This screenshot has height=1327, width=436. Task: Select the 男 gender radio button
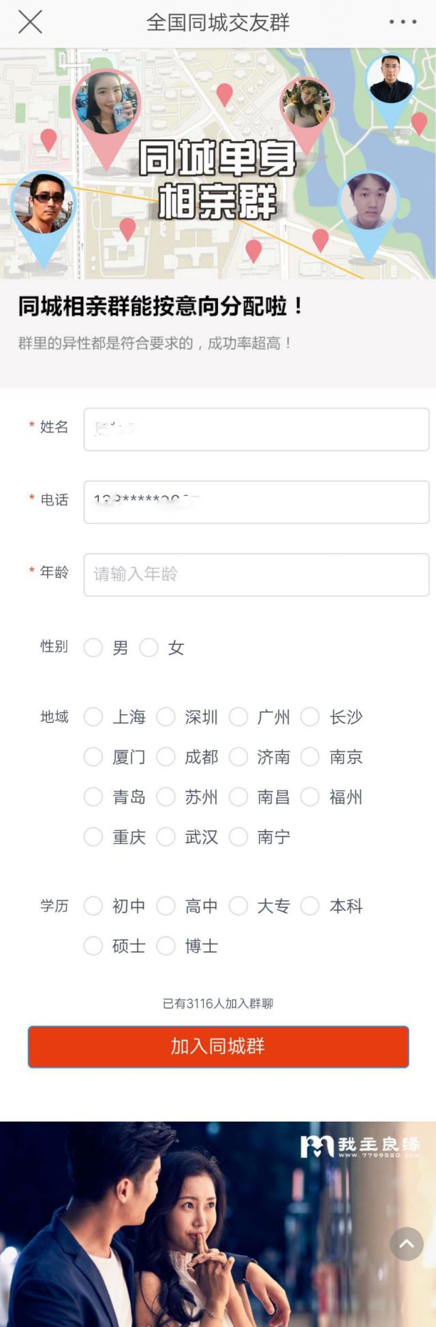(x=93, y=647)
